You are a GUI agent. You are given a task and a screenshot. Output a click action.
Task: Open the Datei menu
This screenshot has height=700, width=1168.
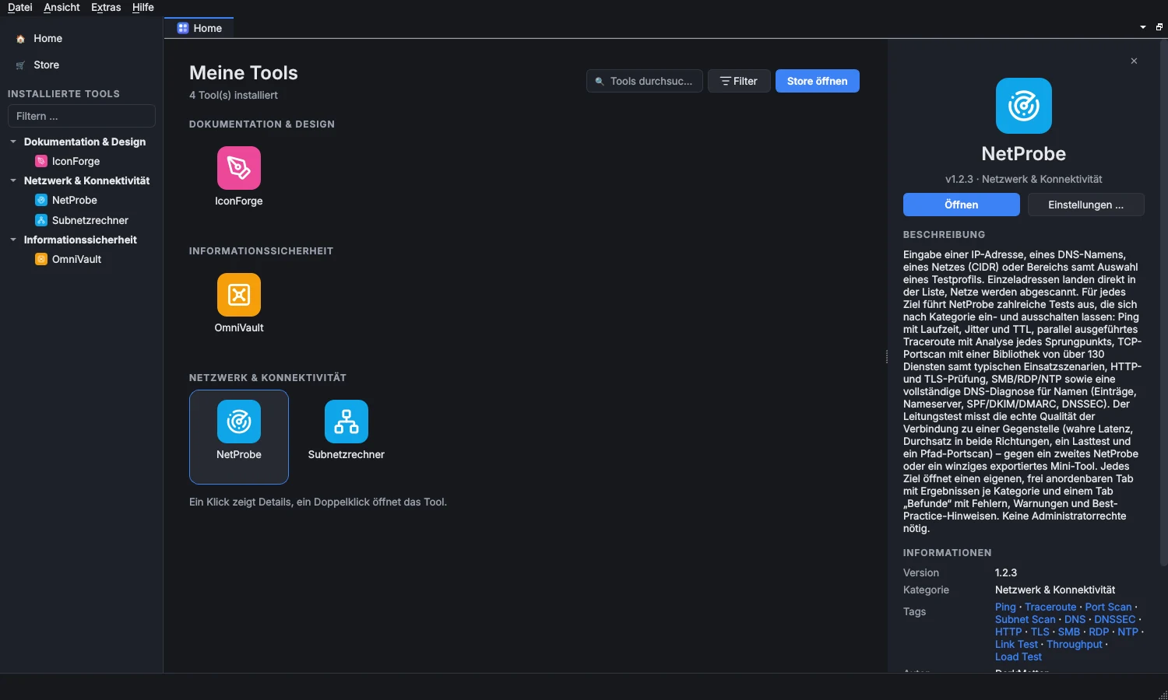coord(20,7)
